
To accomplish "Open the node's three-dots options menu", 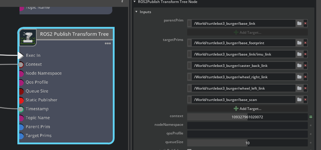I will [x=108, y=43].
